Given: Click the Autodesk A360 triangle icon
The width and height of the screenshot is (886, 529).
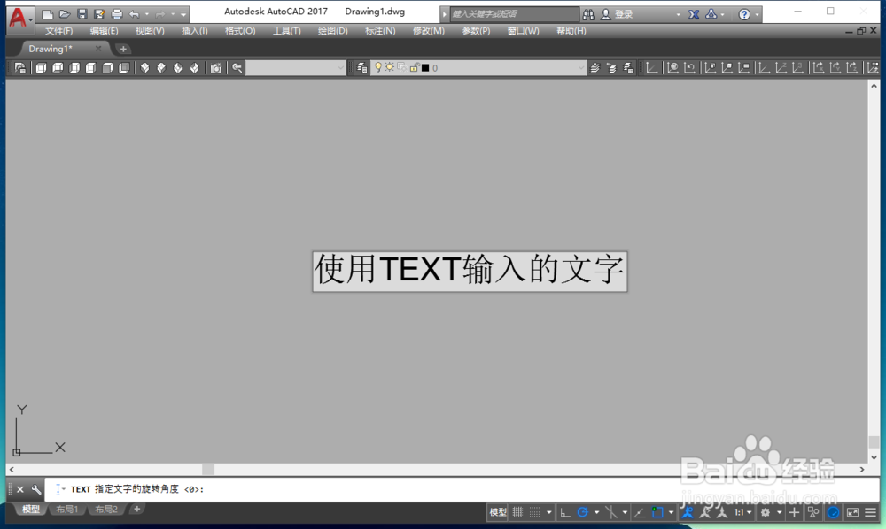Looking at the screenshot, I should click(x=711, y=15).
